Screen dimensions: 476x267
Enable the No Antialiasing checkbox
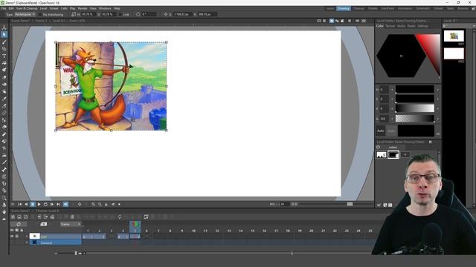[39, 14]
